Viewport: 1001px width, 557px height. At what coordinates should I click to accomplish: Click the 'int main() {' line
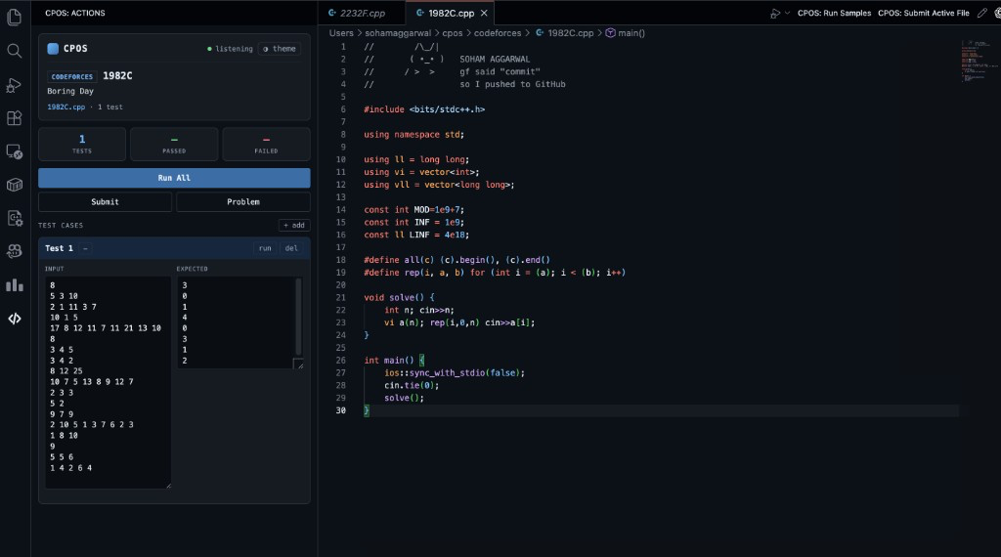coord(394,361)
